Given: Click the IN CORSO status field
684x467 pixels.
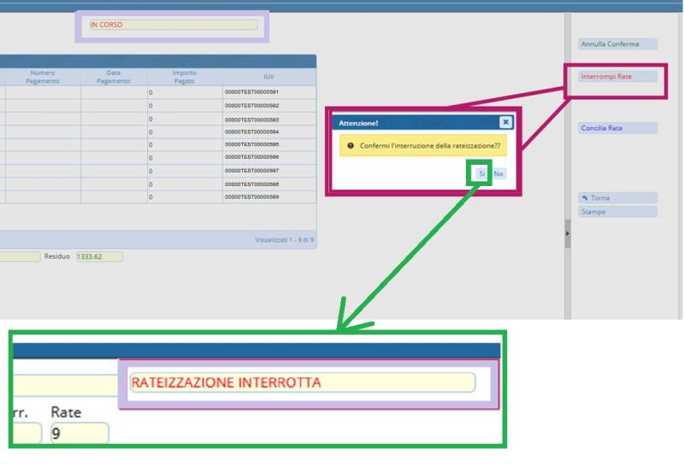Looking at the screenshot, I should tap(173, 25).
